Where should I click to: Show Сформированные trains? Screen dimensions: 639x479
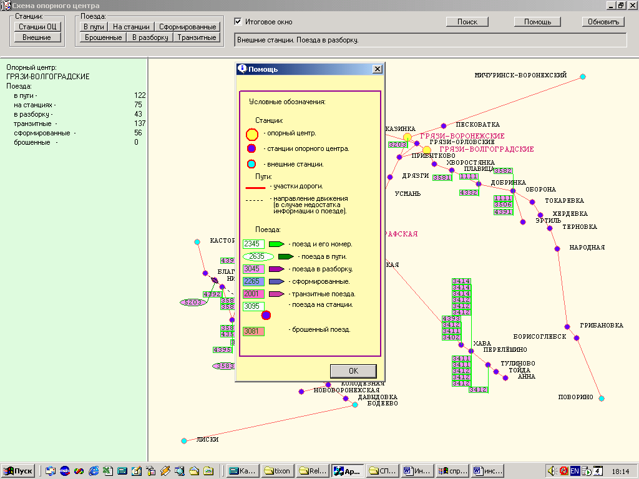(x=187, y=26)
